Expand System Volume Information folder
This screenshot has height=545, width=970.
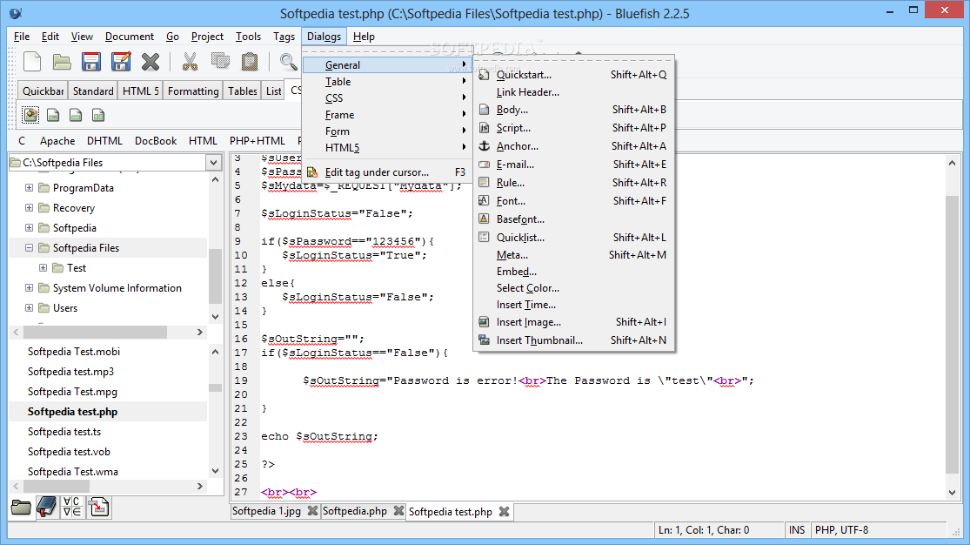tap(29, 288)
